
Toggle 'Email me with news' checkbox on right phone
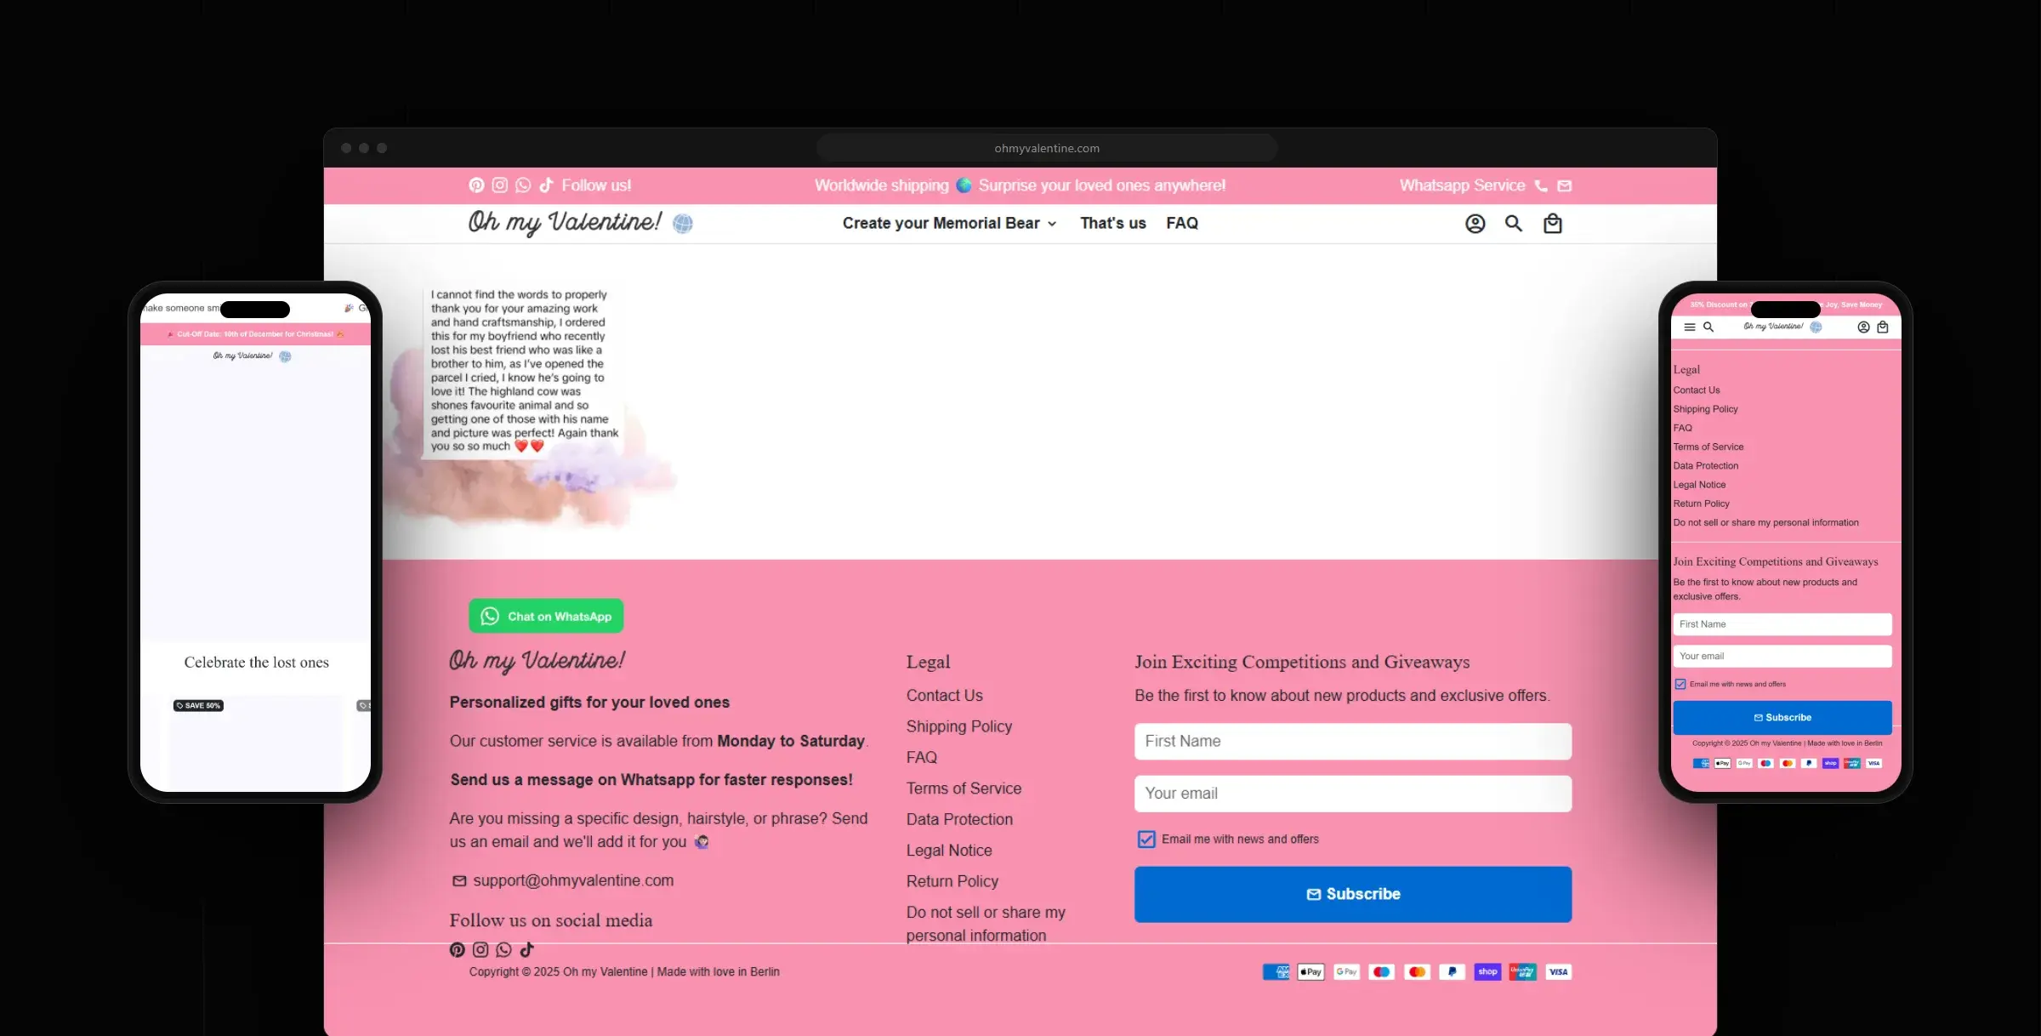coord(1680,684)
